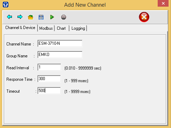The height and width of the screenshot is (128, 171).
Task: Open the Chart tab
Action: pos(61,28)
